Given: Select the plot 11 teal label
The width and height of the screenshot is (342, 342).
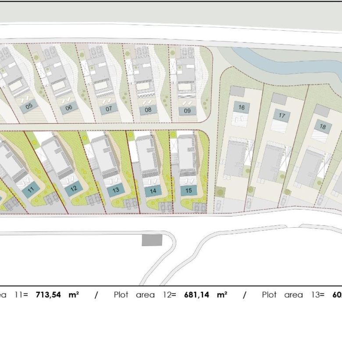Looking at the screenshot, I should [31, 190].
